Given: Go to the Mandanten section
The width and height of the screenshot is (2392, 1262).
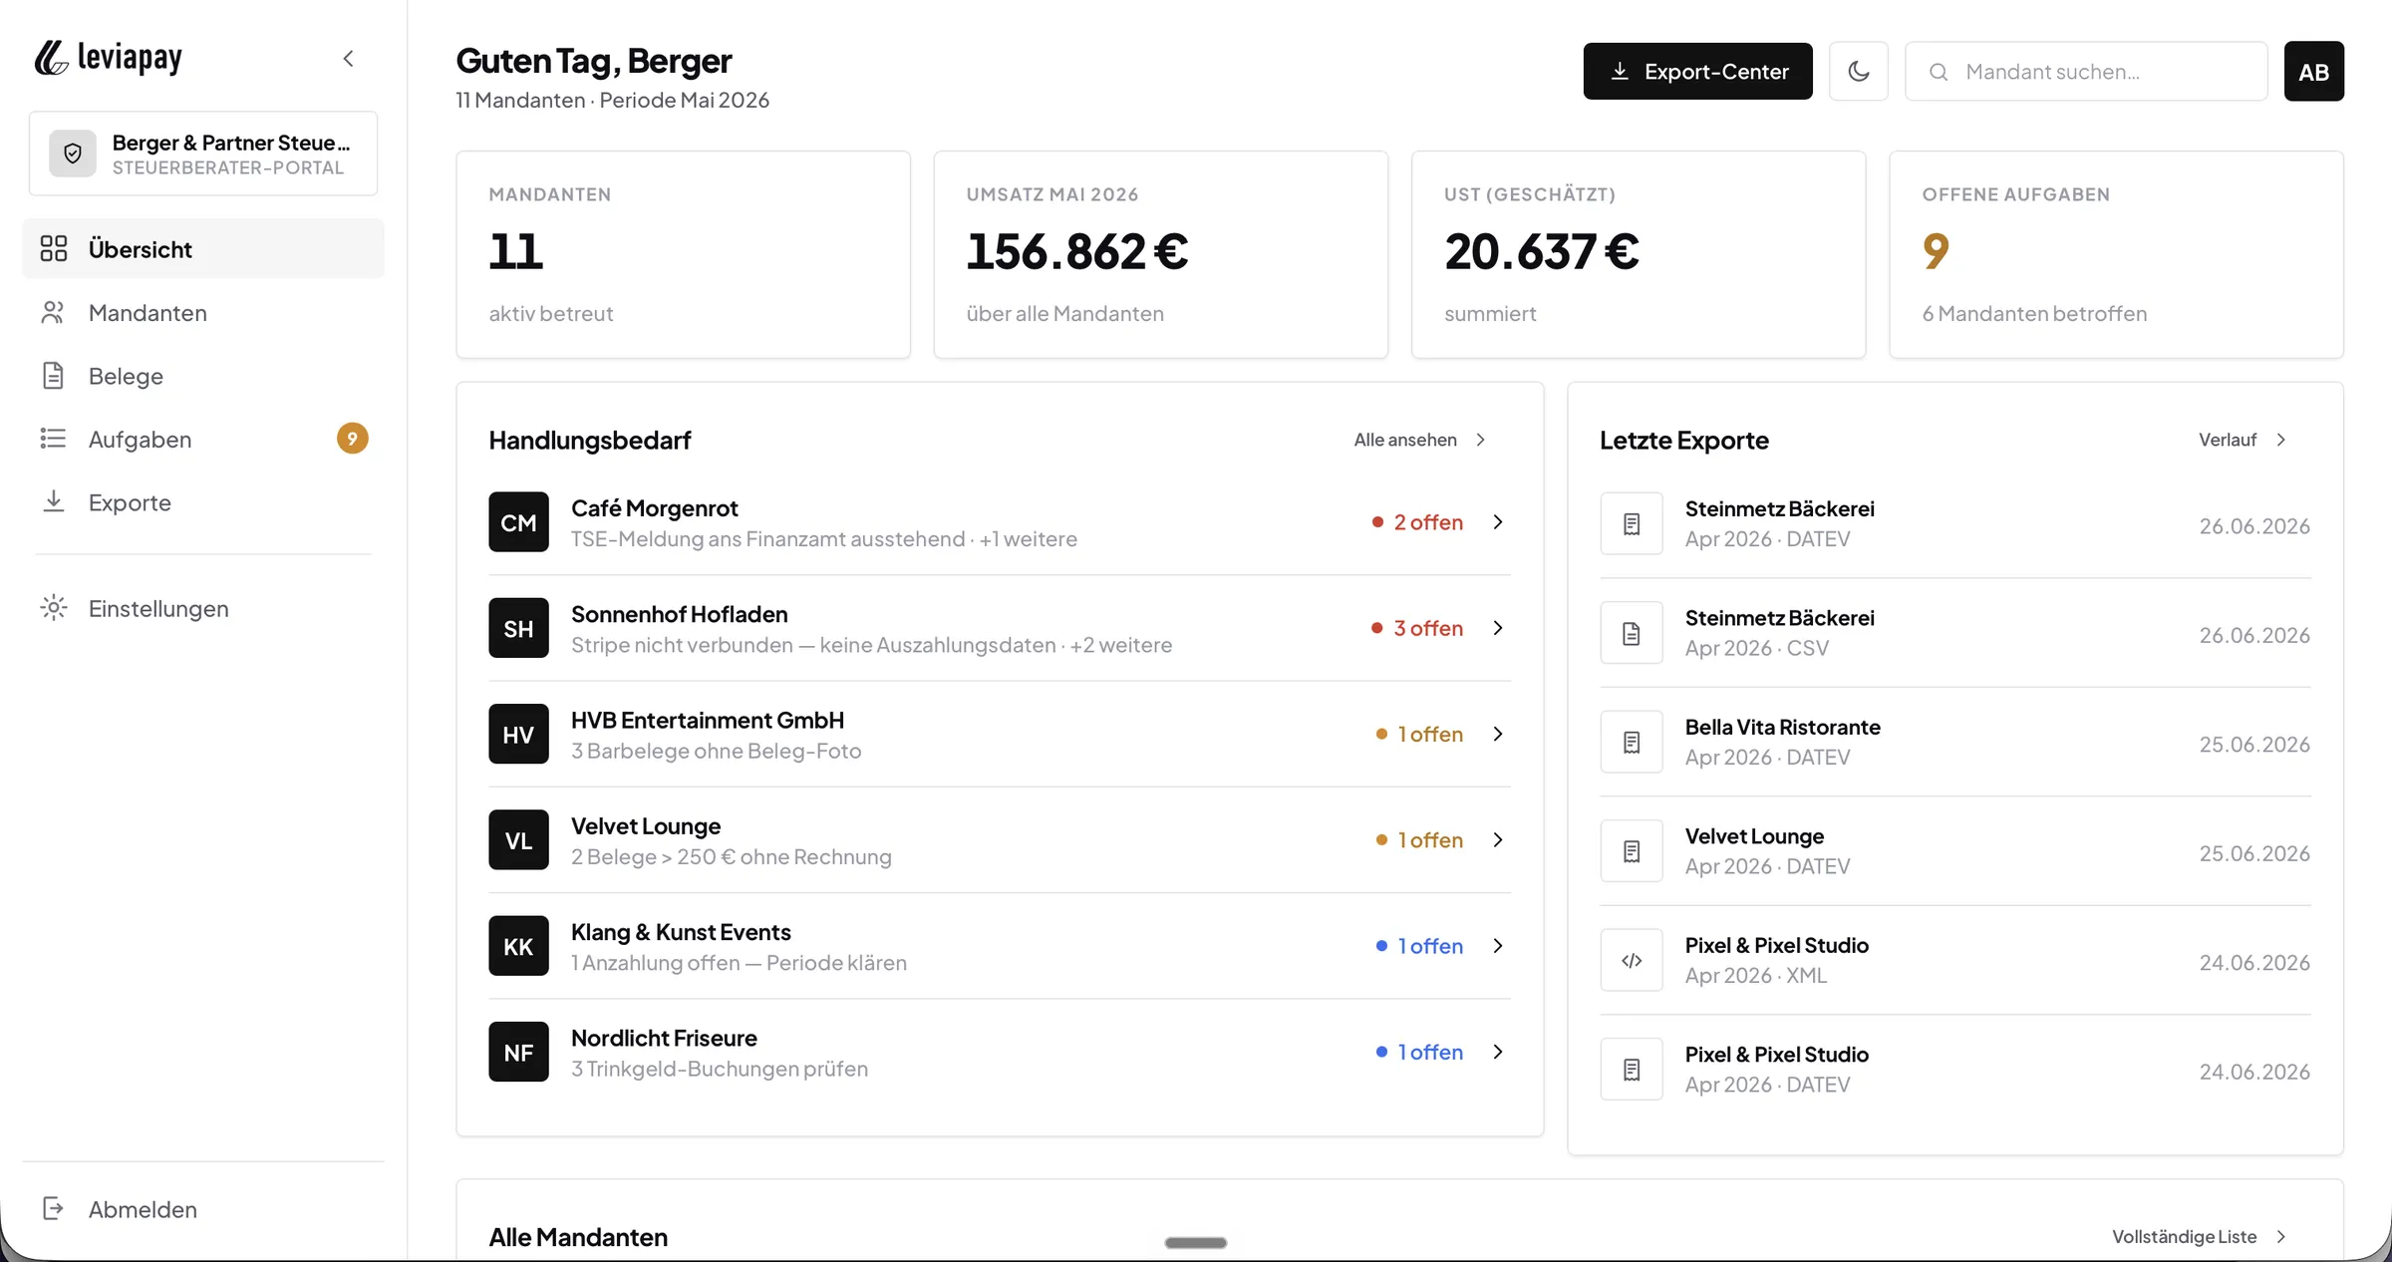Looking at the screenshot, I should click(203, 312).
